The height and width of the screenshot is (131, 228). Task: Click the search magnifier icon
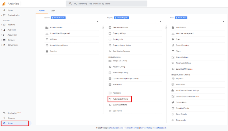click(70, 3)
